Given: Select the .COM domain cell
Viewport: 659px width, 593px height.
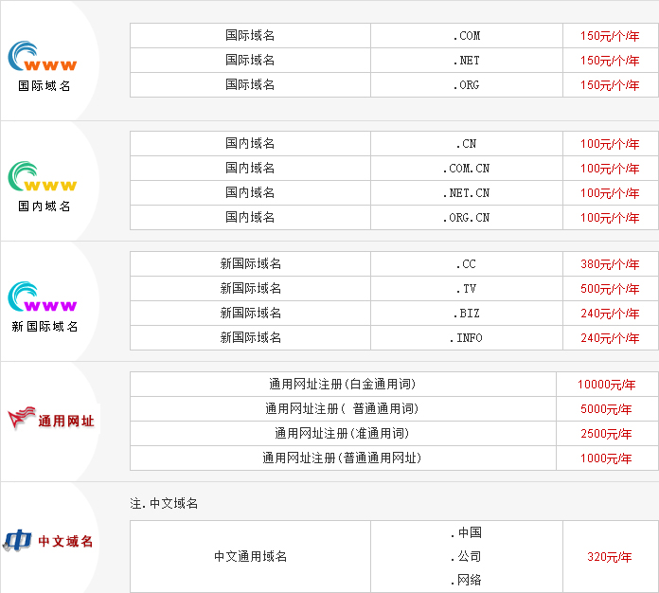Looking at the screenshot, I should tap(466, 36).
